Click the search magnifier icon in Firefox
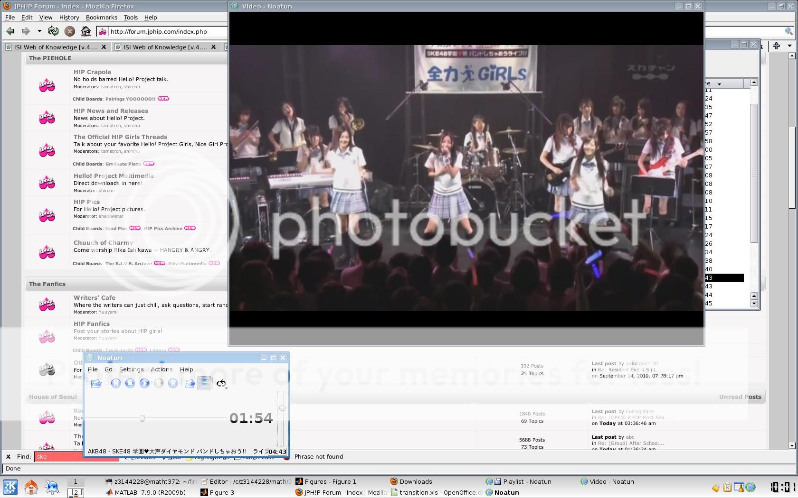Viewport: 798px width, 498px height. click(789, 32)
